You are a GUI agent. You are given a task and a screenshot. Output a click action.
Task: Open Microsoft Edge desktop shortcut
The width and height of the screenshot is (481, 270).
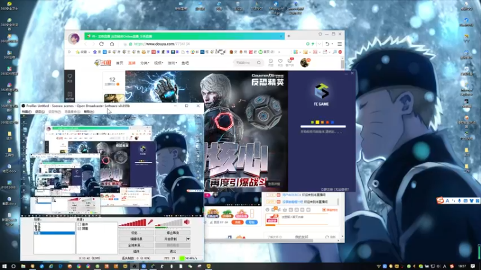[276, 8]
